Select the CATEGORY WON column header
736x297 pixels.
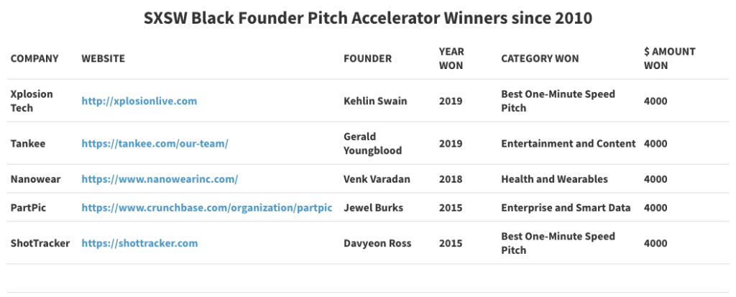click(x=540, y=58)
